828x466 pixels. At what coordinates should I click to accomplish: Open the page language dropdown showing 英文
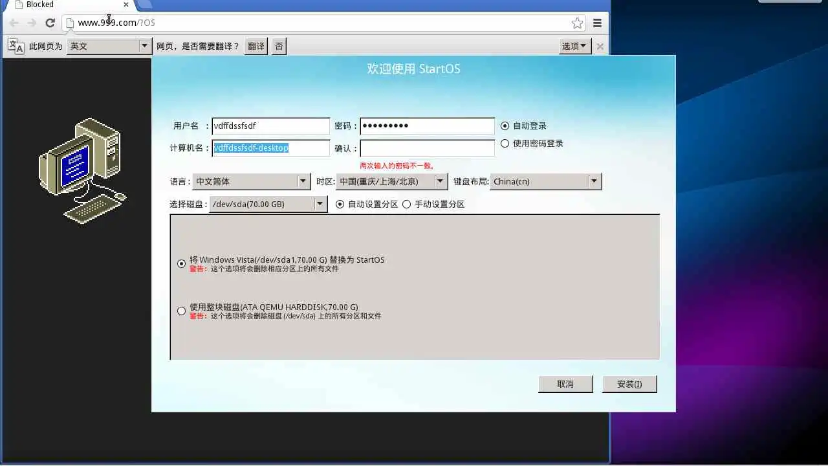(109, 46)
